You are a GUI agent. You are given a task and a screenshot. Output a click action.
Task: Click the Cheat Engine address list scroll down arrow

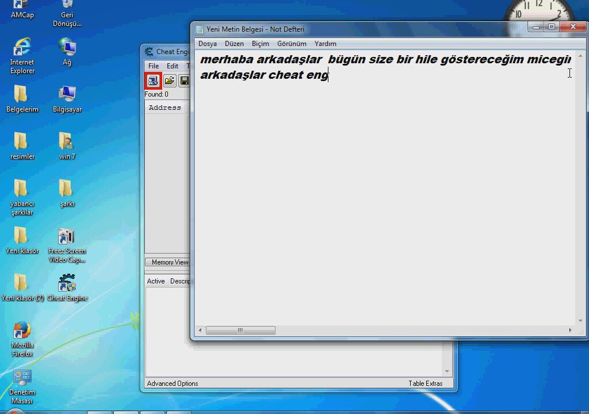pos(447,371)
